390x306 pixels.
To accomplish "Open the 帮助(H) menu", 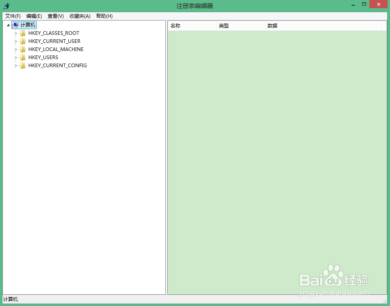I will tap(104, 16).
